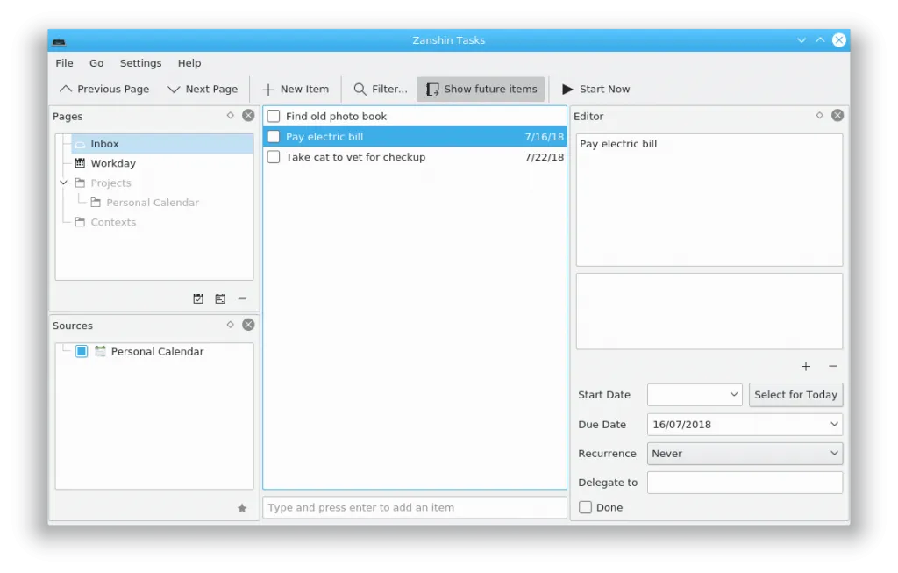Open the Settings menu
Viewport: 898px width, 573px height.
pyautogui.click(x=140, y=62)
